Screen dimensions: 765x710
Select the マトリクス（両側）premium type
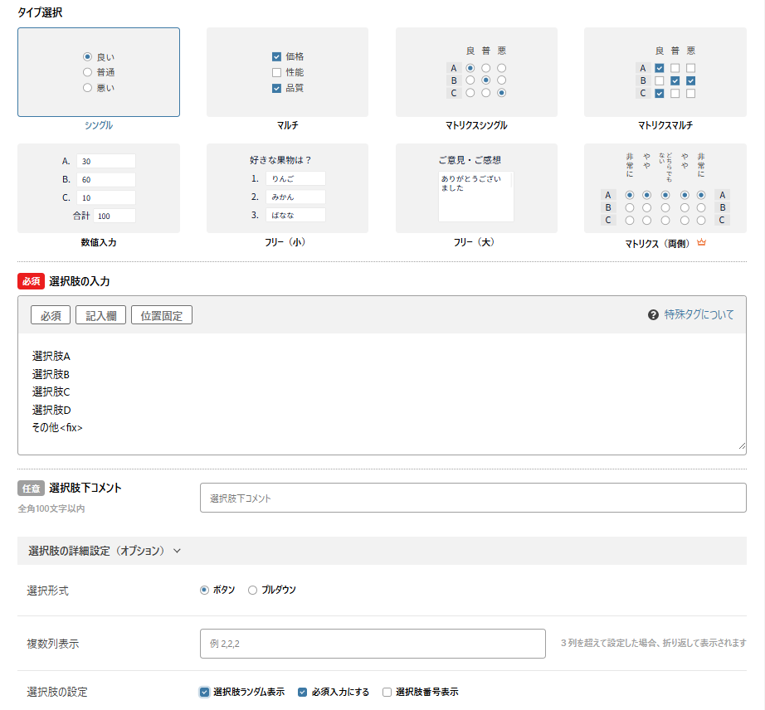click(665, 188)
